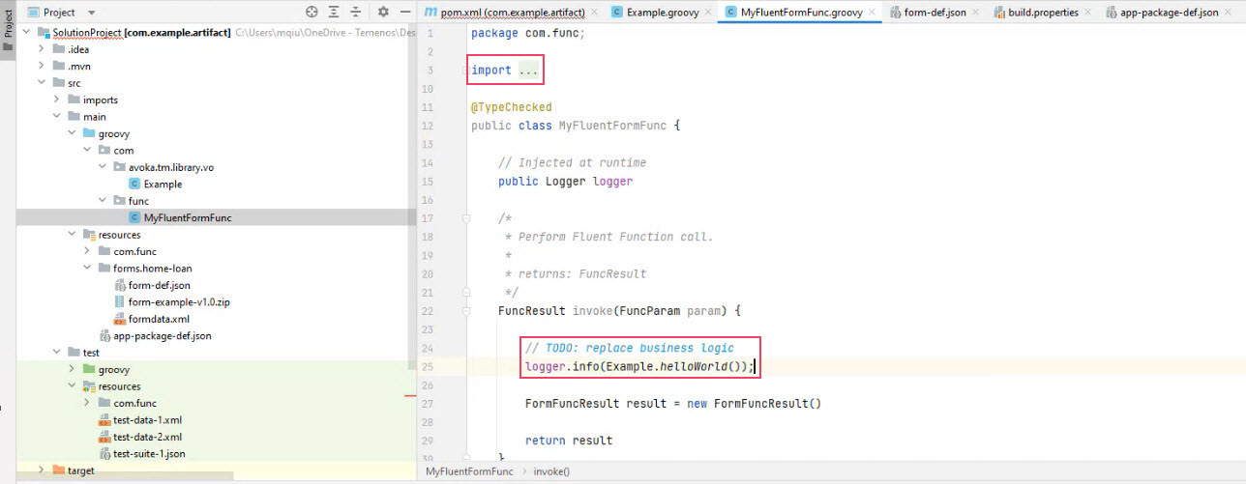This screenshot has height=484, width=1246.
Task: Open Project panel settings gear
Action: 383,13
